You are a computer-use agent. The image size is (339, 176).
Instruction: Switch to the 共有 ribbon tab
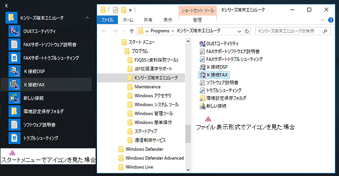pos(148,20)
